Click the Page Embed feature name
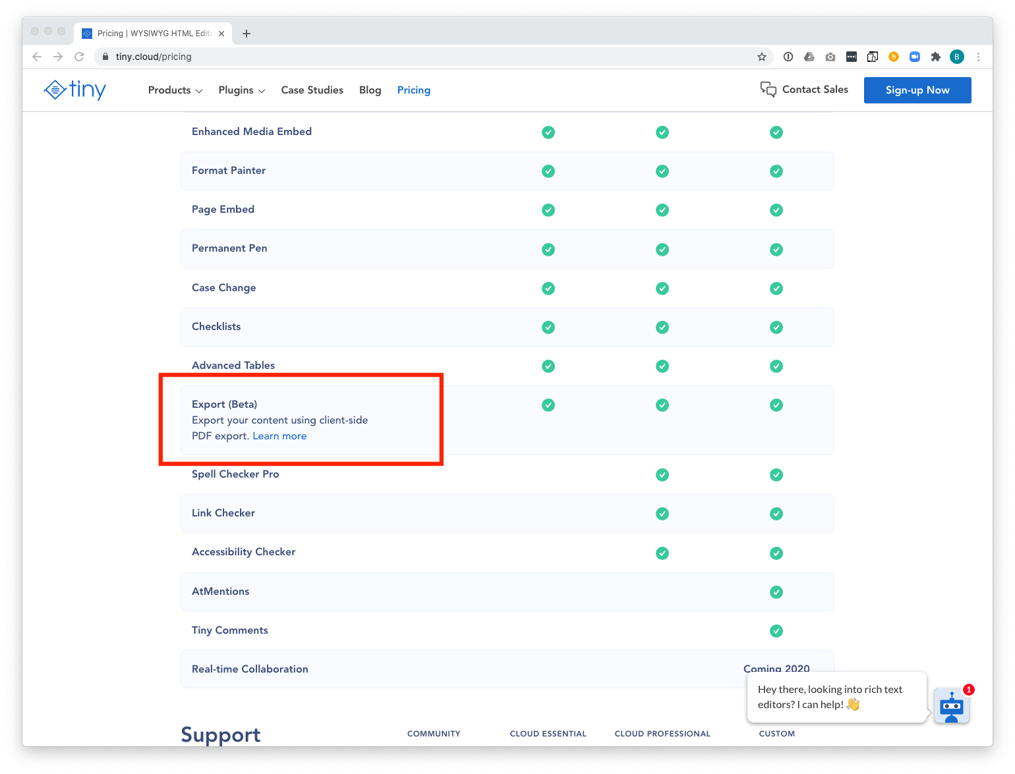The width and height of the screenshot is (1015, 774). (x=223, y=209)
